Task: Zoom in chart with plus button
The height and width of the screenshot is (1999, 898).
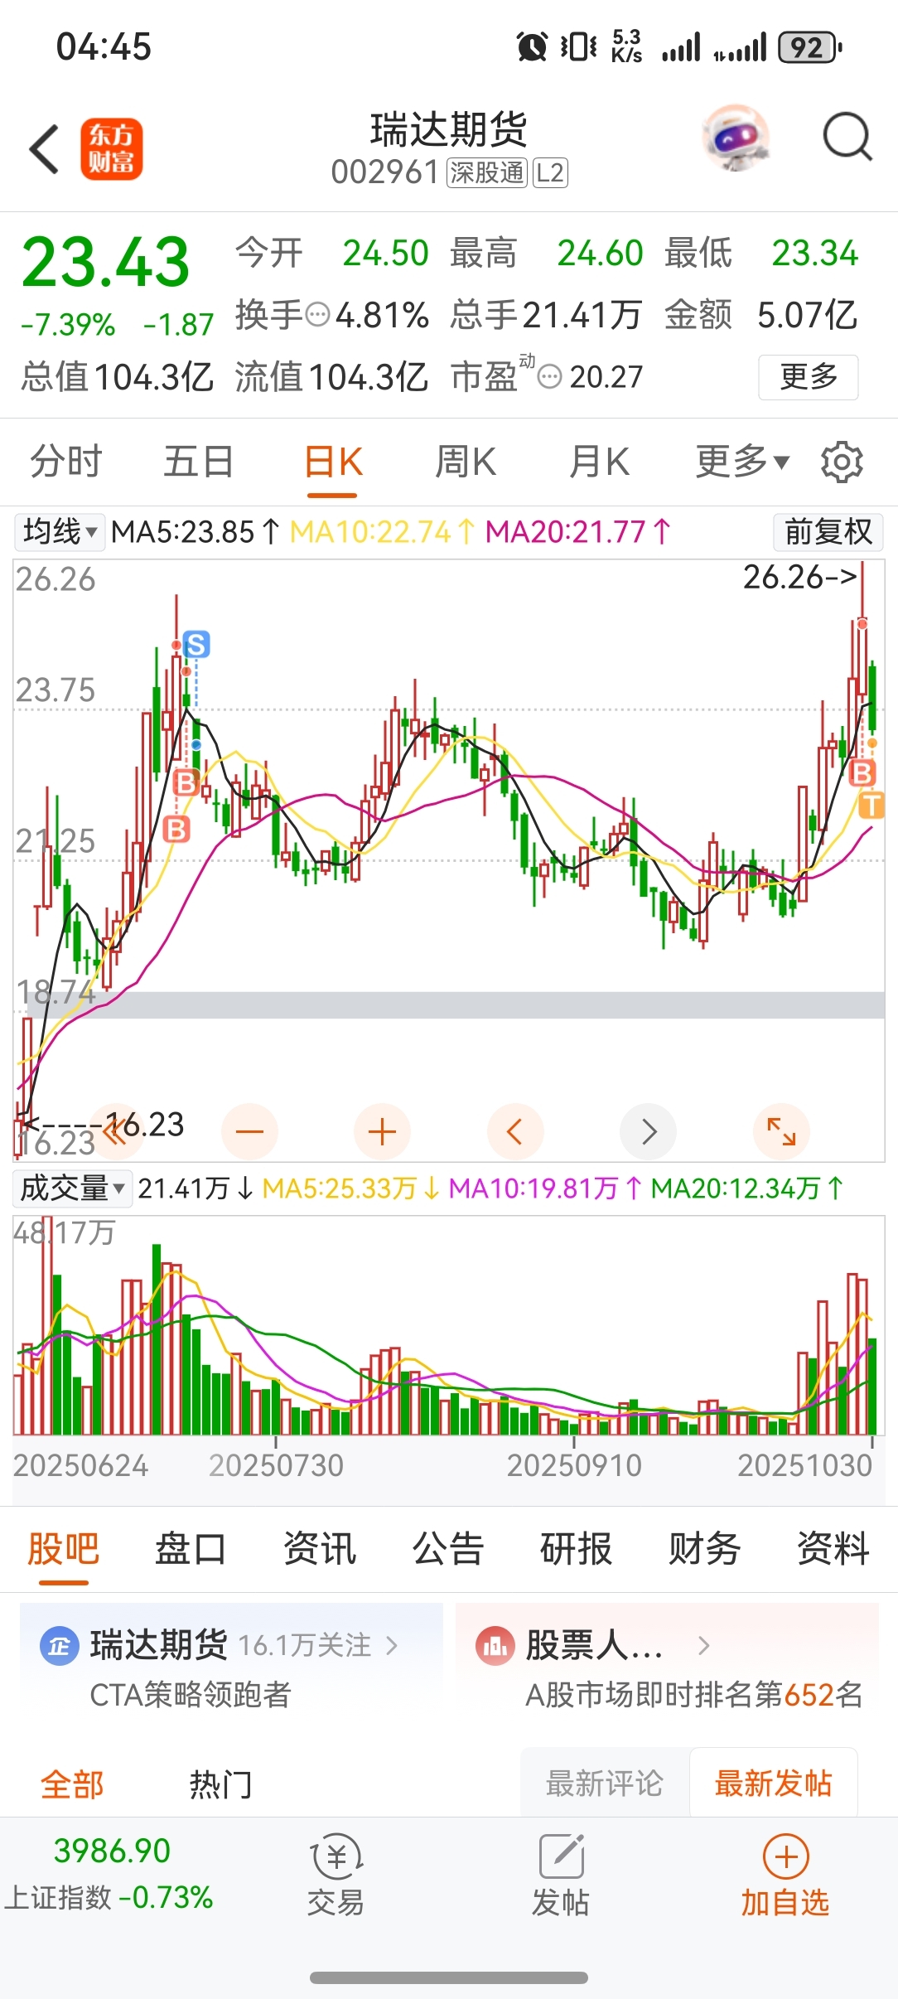Action: (382, 1131)
